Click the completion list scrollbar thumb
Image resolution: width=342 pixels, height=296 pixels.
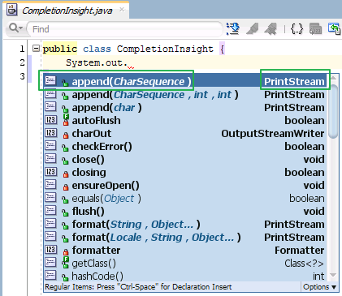click(x=333, y=111)
